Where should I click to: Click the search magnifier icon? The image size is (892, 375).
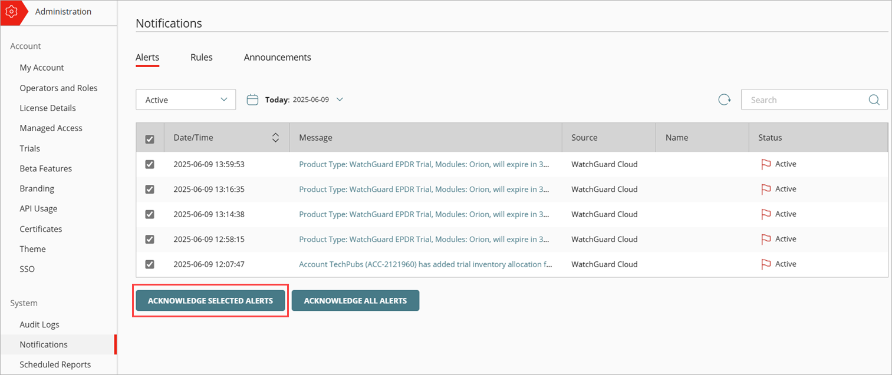tap(874, 99)
